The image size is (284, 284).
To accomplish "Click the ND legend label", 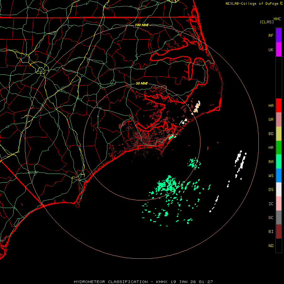I will coord(271,246).
